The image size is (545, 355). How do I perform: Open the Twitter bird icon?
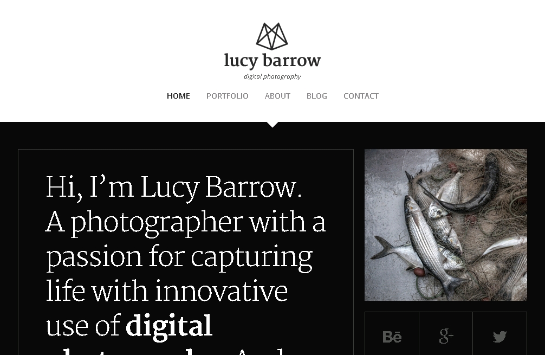pos(500,337)
